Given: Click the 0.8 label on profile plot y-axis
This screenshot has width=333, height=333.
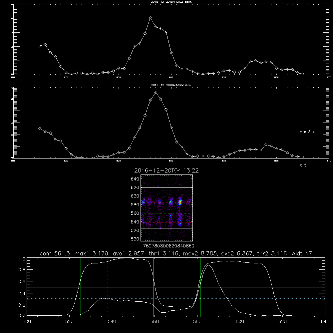Looking at the screenshot, I should (x=22, y=270).
